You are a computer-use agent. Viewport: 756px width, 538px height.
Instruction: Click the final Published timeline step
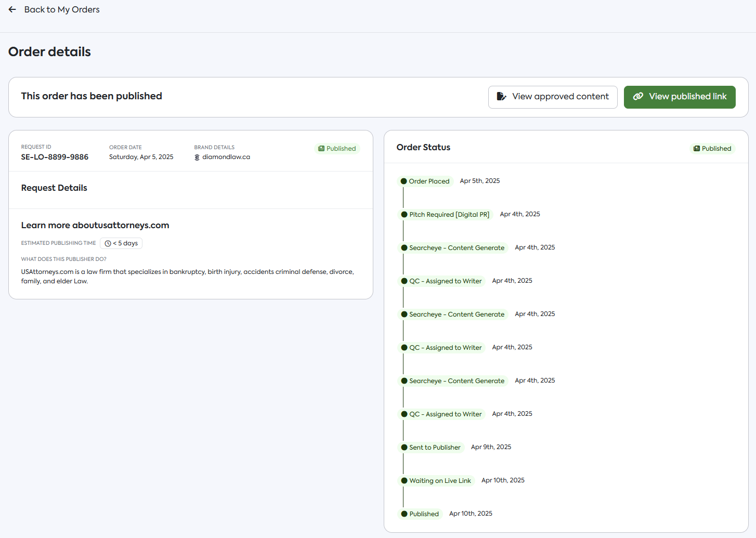(423, 514)
